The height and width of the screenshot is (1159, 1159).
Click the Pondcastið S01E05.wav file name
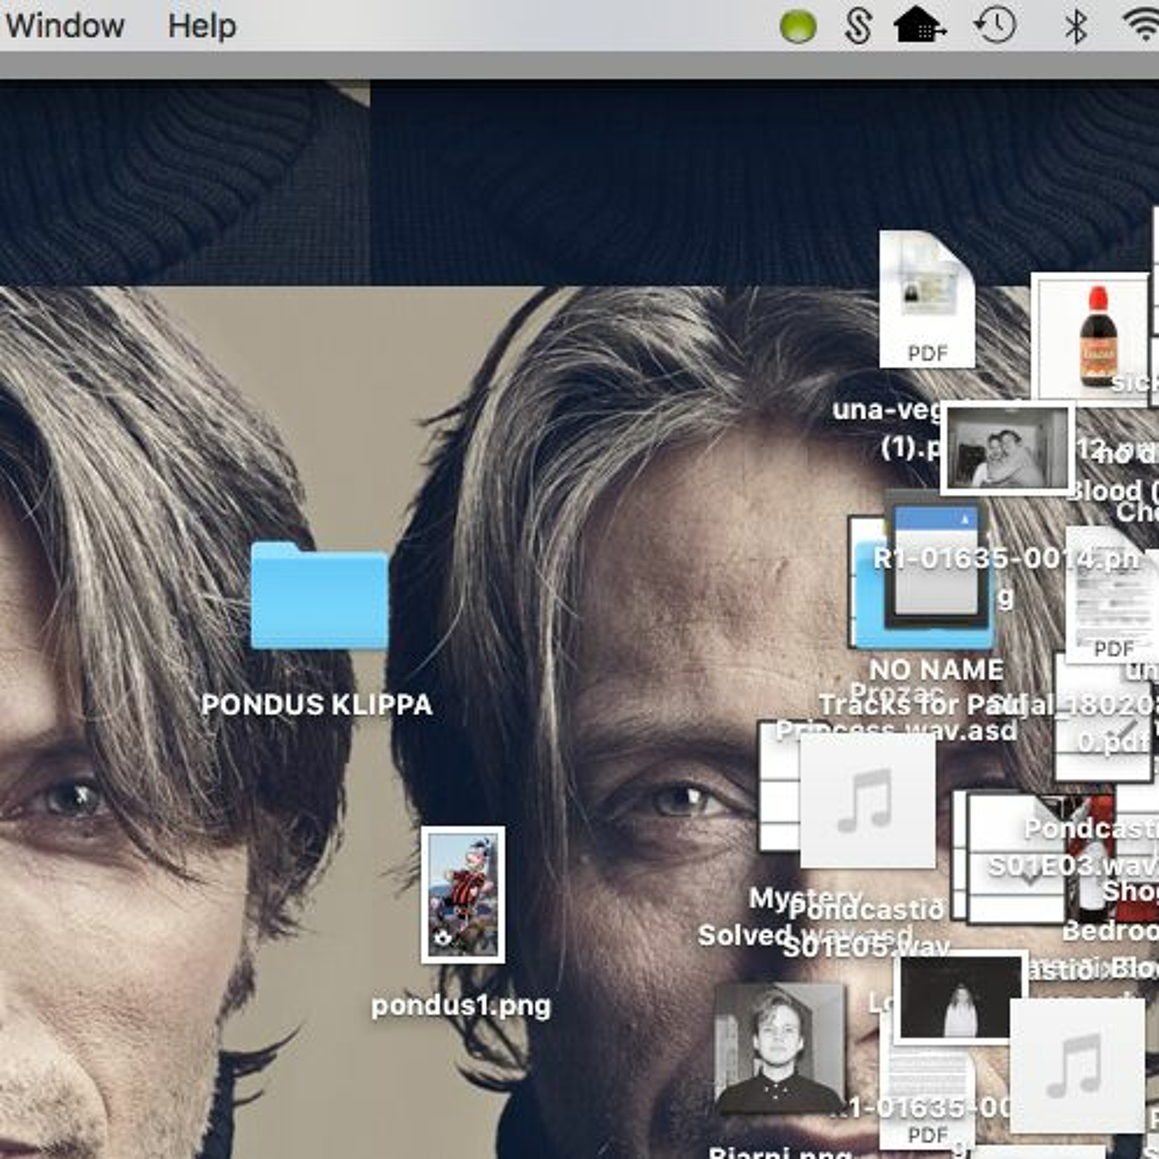point(866,929)
